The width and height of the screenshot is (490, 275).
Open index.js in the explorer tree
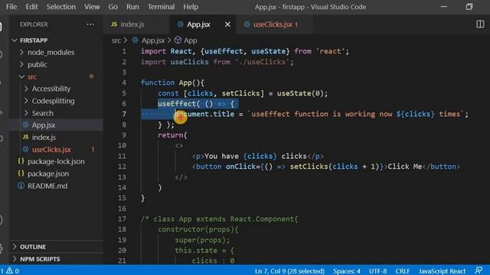tap(44, 137)
